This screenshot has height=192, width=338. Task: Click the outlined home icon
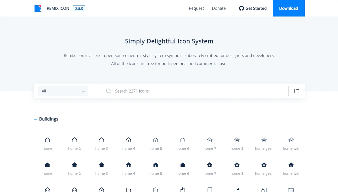coord(47,140)
